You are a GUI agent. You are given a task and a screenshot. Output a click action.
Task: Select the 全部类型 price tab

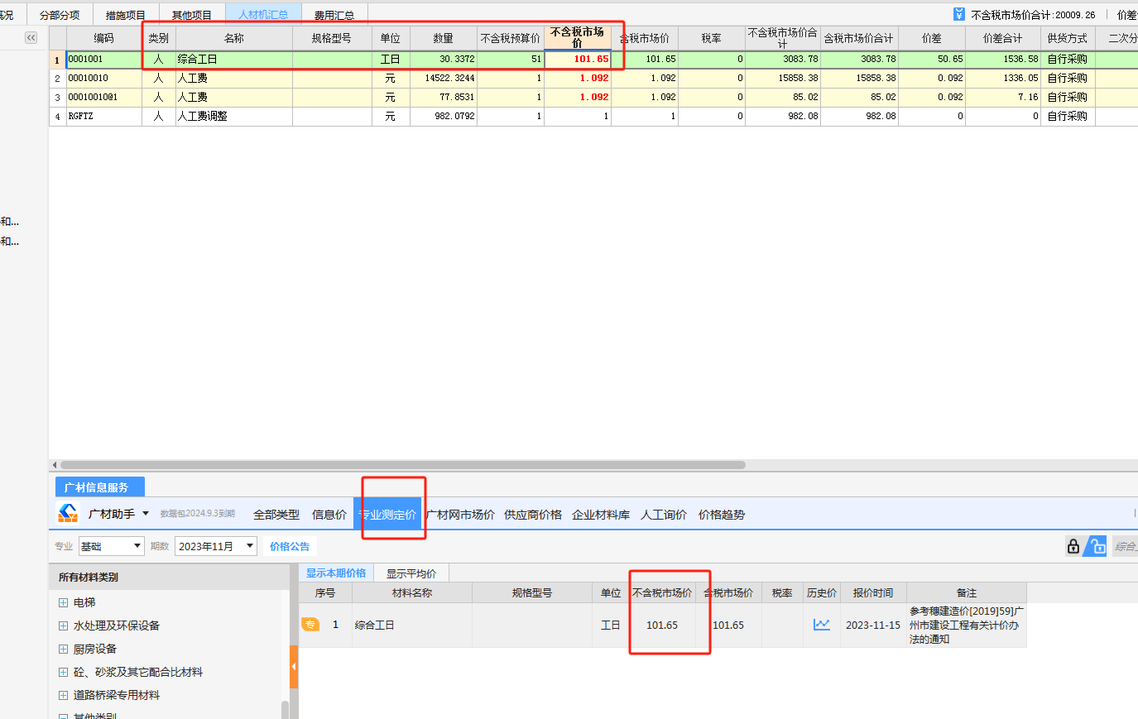(276, 515)
